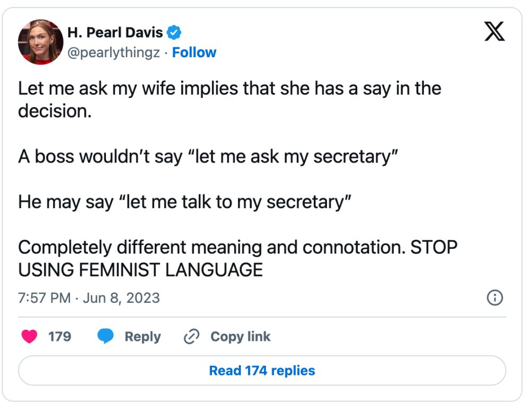Click the blue verified badge
This screenshot has width=530, height=405.
point(174,33)
